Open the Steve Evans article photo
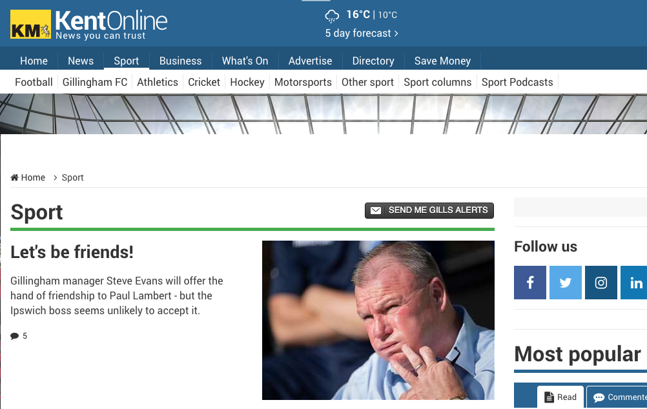Viewport: 647px width, 409px height. point(378,320)
